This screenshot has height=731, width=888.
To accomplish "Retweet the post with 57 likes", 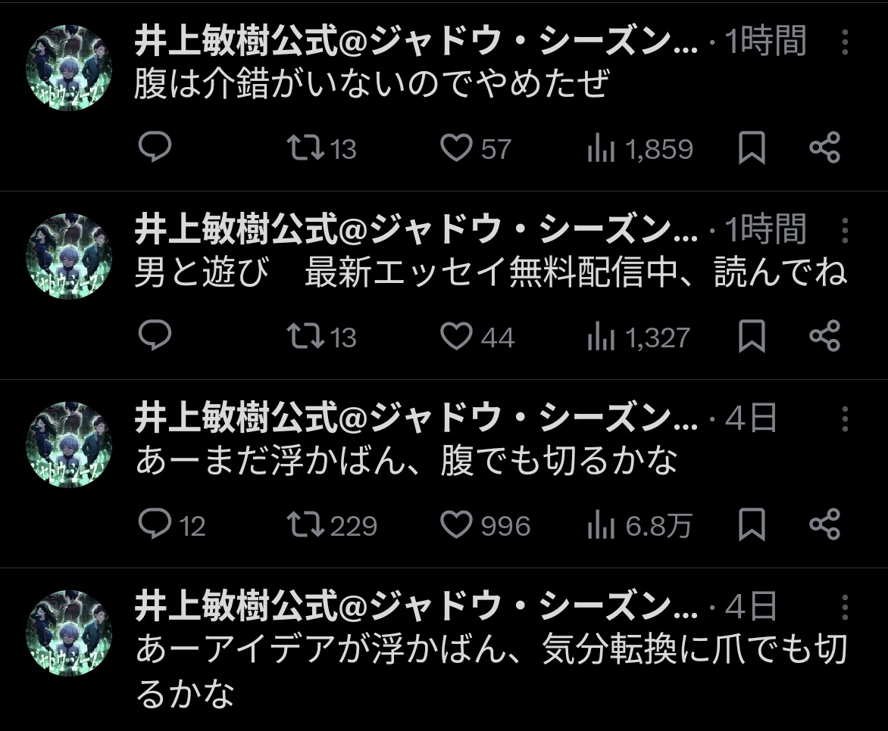I will coord(305,148).
